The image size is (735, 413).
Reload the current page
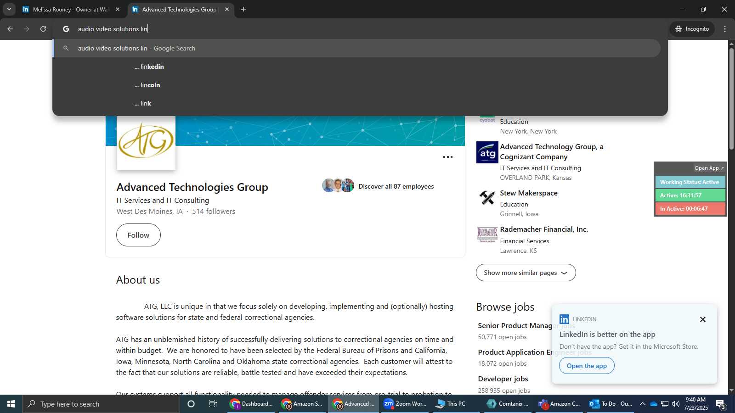pyautogui.click(x=43, y=29)
